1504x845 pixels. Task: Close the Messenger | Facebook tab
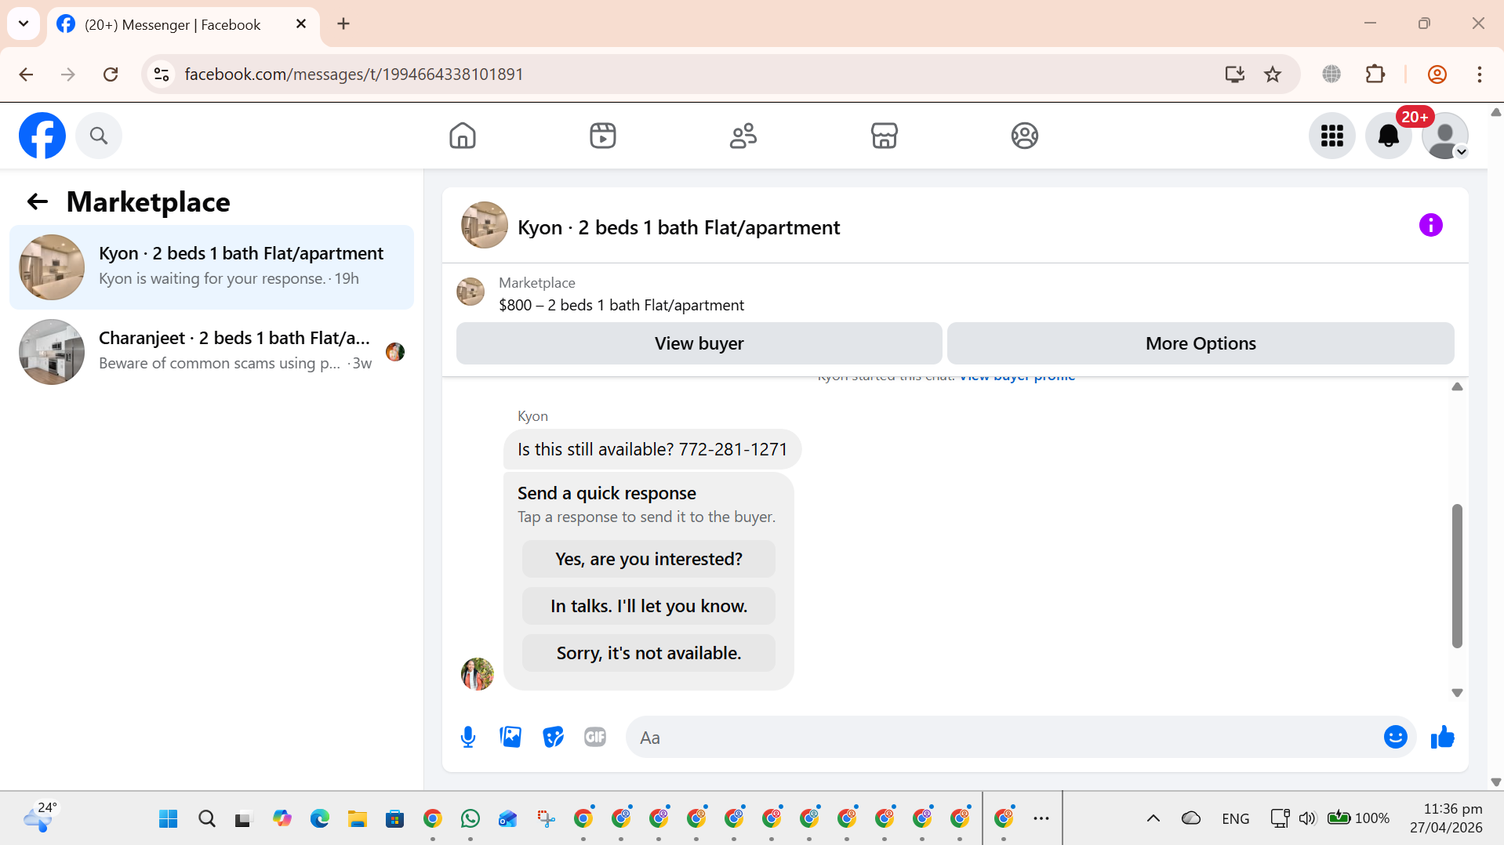coord(301,24)
